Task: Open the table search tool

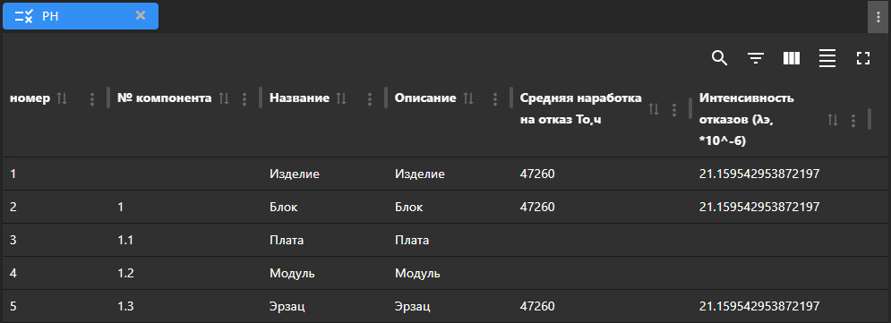Action: 719,58
